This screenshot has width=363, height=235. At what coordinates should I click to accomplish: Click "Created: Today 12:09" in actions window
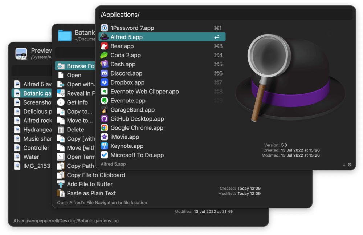coord(240,188)
